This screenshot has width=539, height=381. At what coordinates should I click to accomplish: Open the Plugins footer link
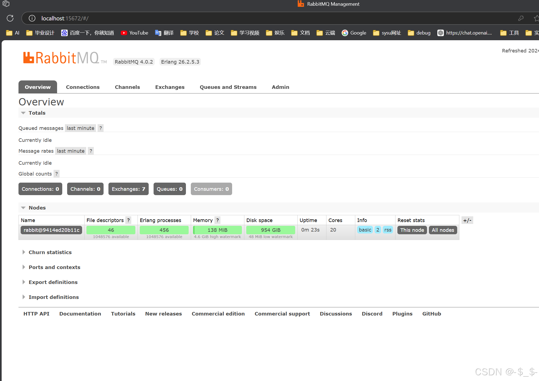point(402,314)
